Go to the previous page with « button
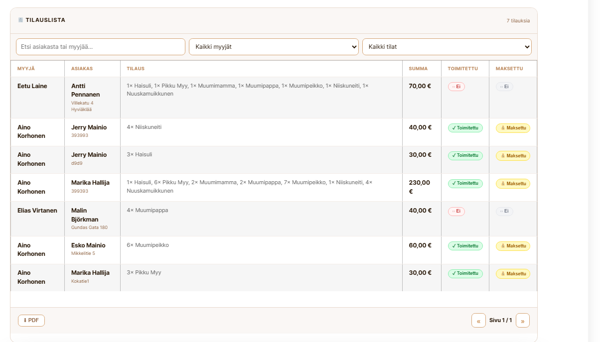Screen dimensions: 602x342 coord(478,321)
